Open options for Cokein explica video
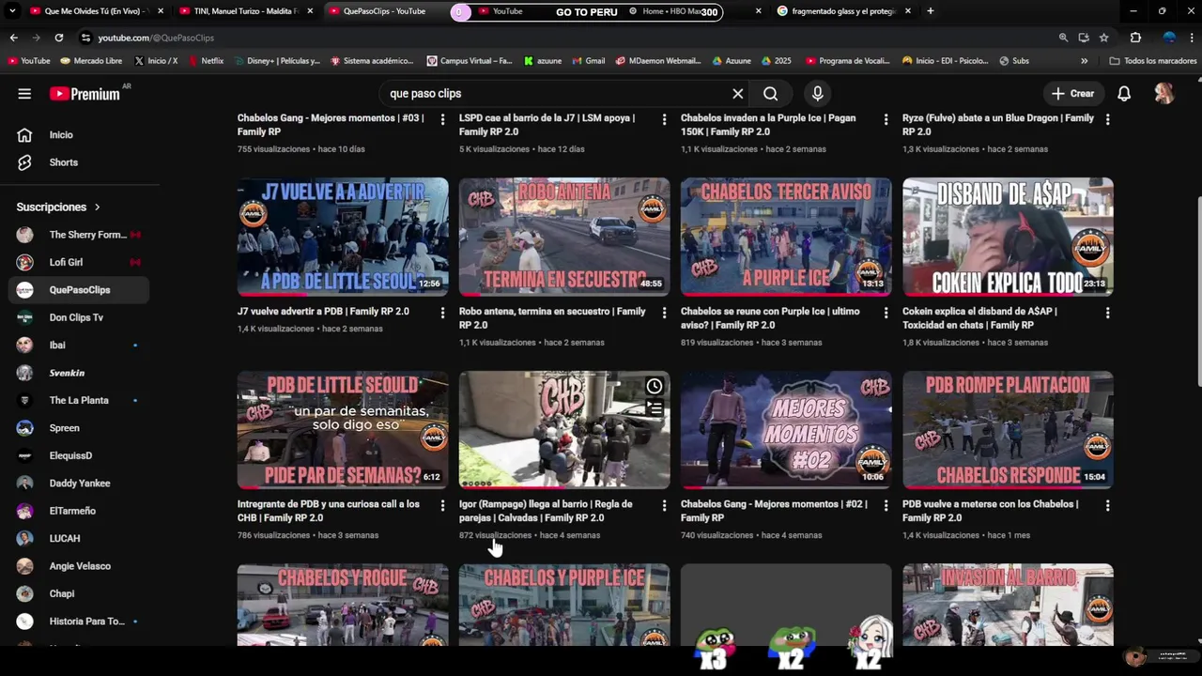The width and height of the screenshot is (1202, 676). pyautogui.click(x=1107, y=313)
